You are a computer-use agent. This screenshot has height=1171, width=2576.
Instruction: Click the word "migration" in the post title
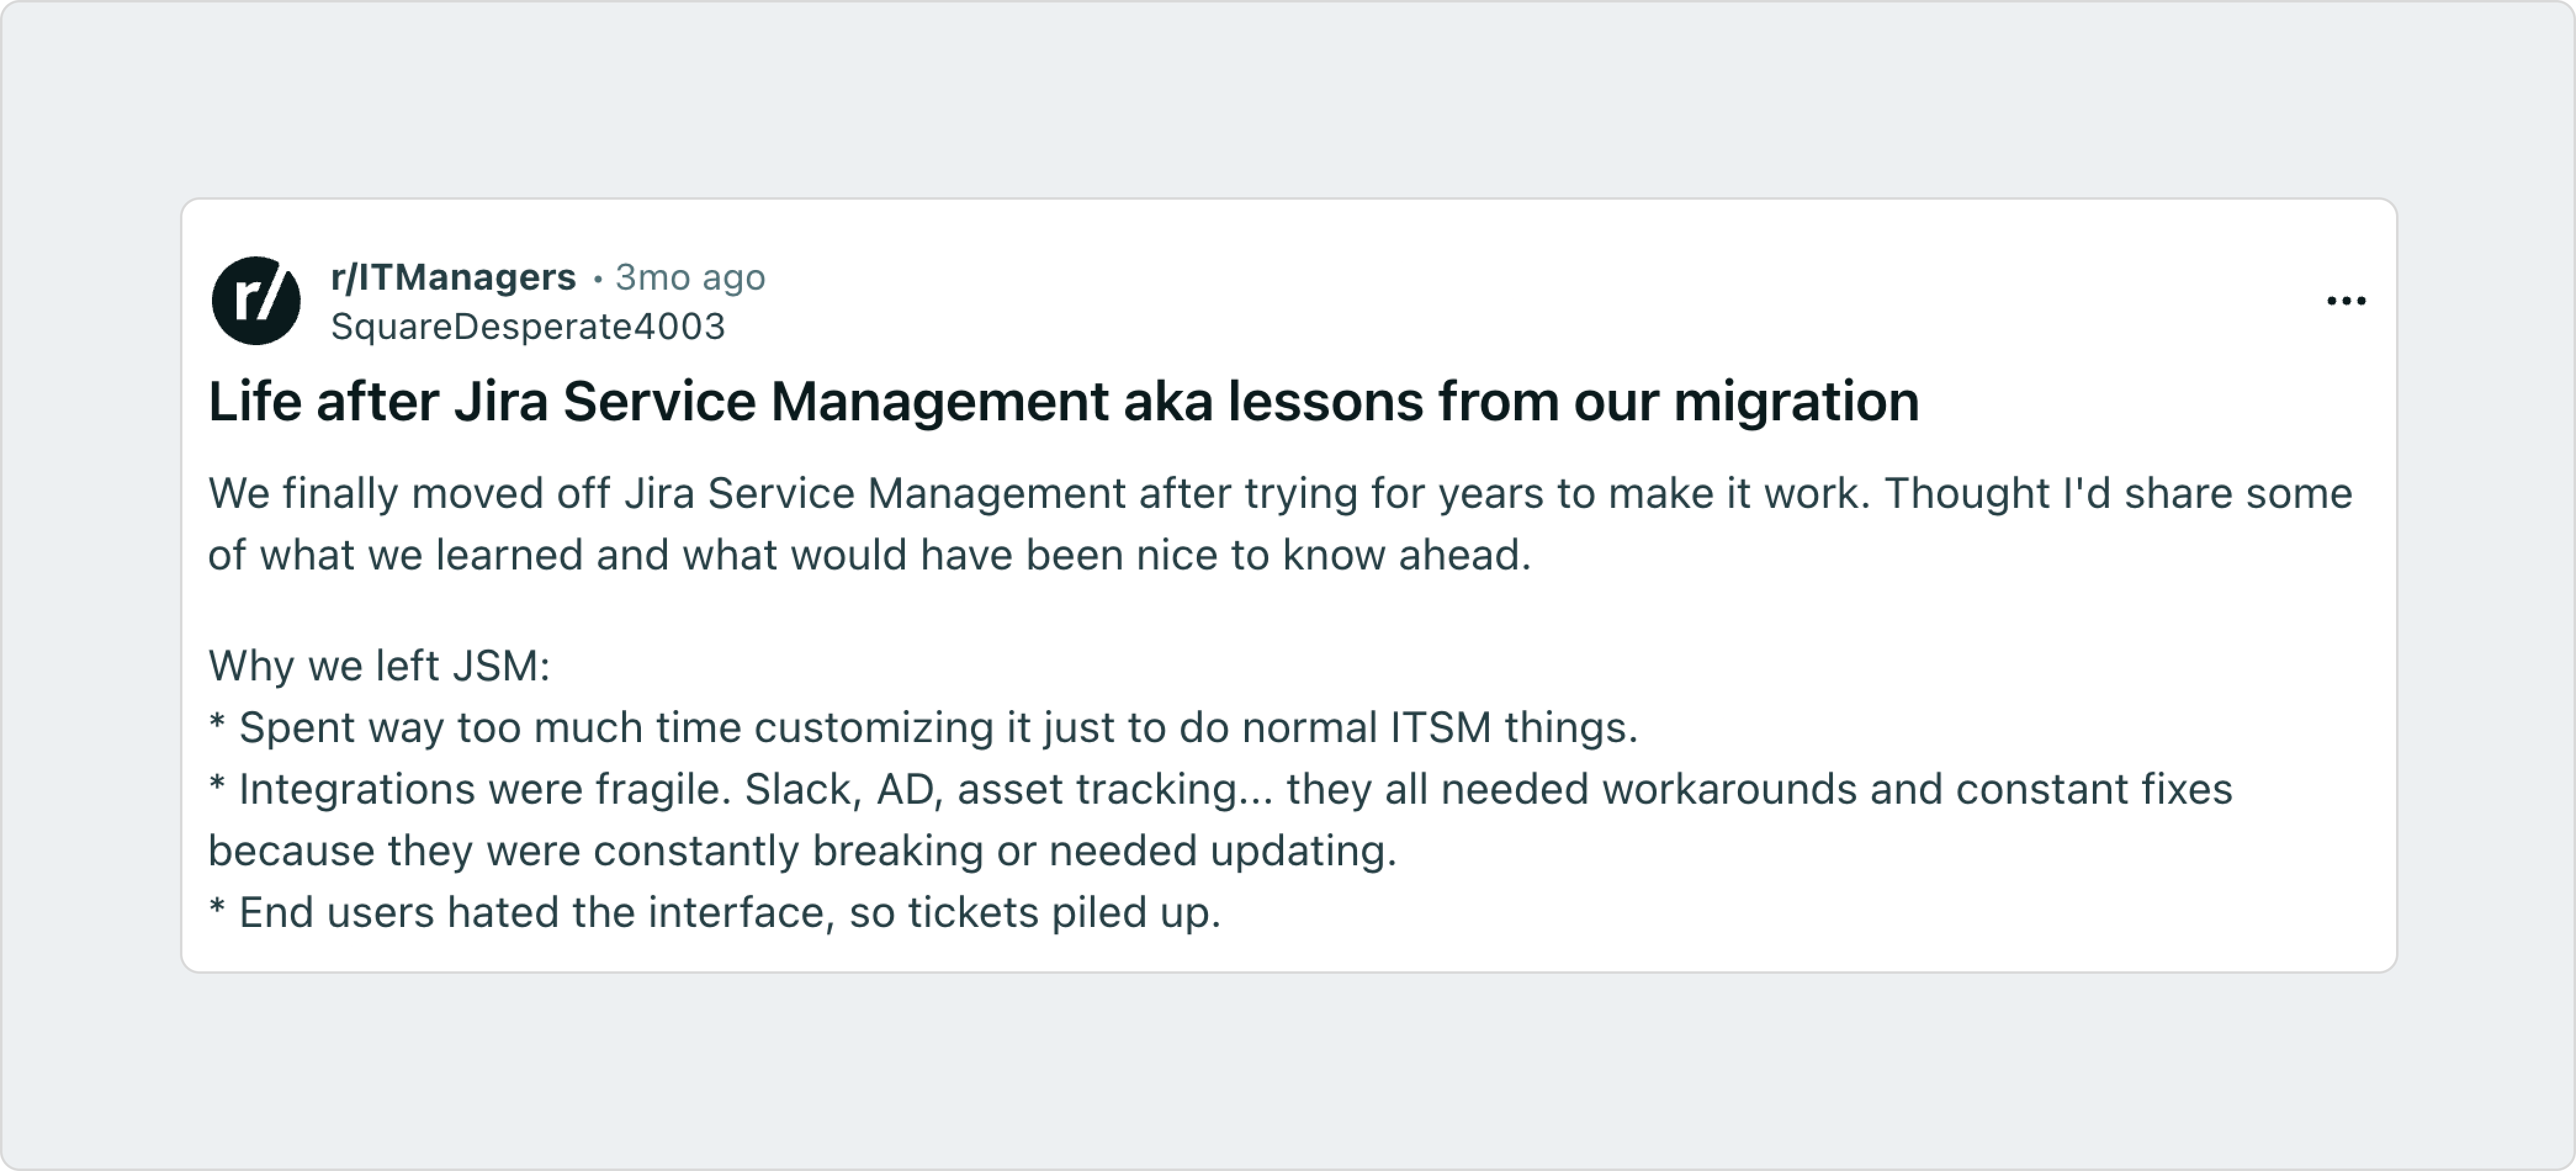pos(1796,402)
